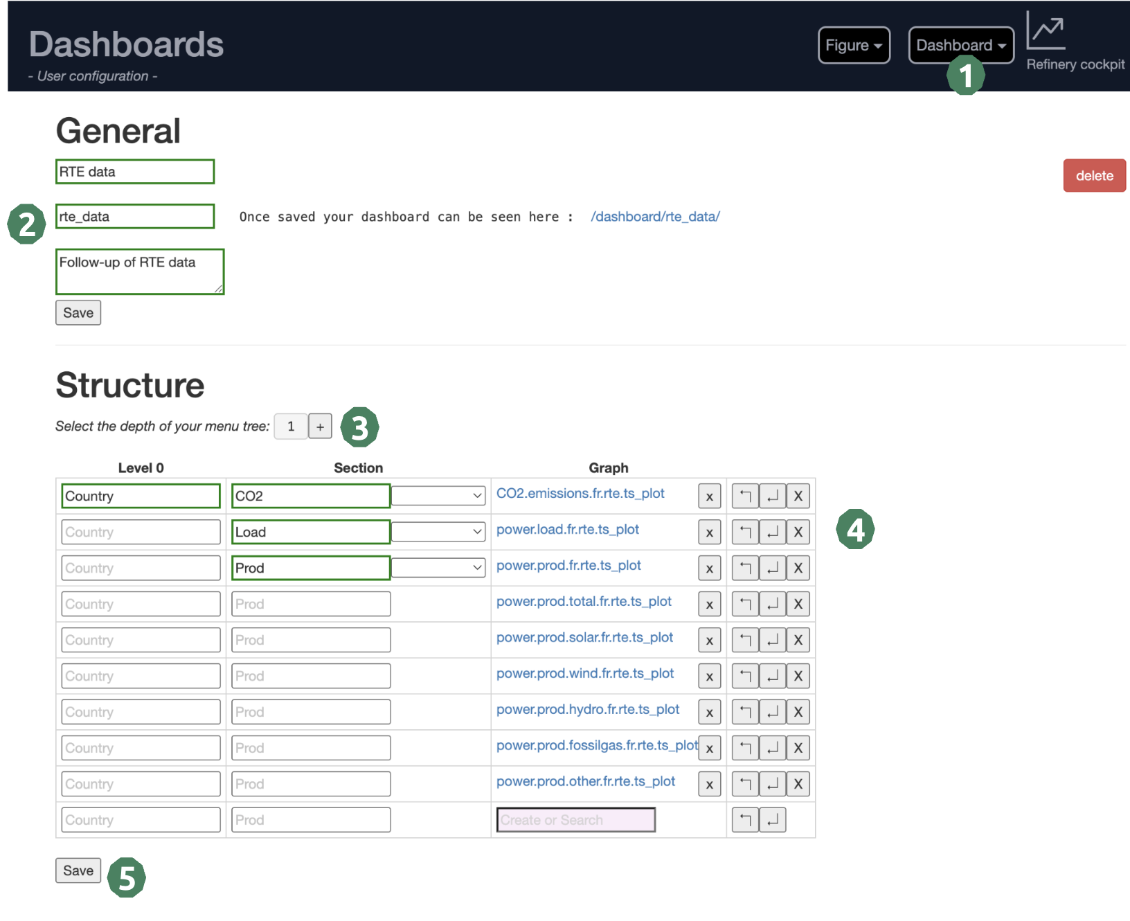
Task: Delete the power.prod.wind row with the X icon
Action: (x=798, y=676)
